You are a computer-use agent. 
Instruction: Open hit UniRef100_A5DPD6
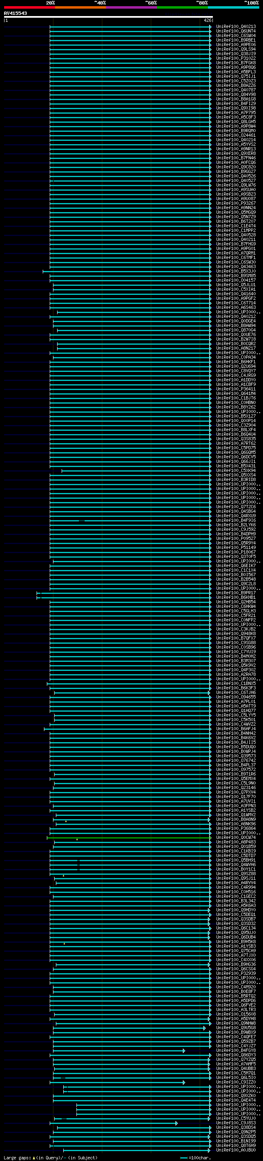235,1000
